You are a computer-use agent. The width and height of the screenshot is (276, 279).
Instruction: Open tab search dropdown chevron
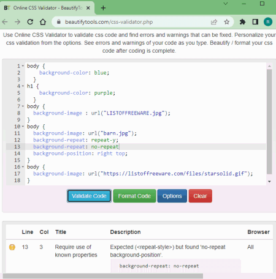pyautogui.click(x=226, y=4)
